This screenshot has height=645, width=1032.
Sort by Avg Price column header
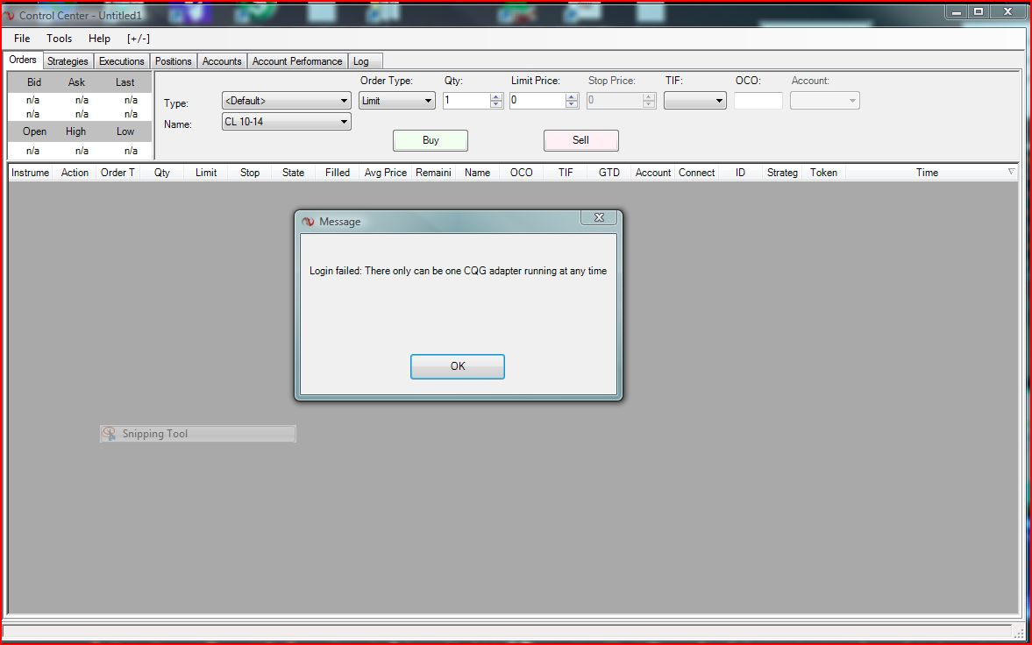pos(386,173)
